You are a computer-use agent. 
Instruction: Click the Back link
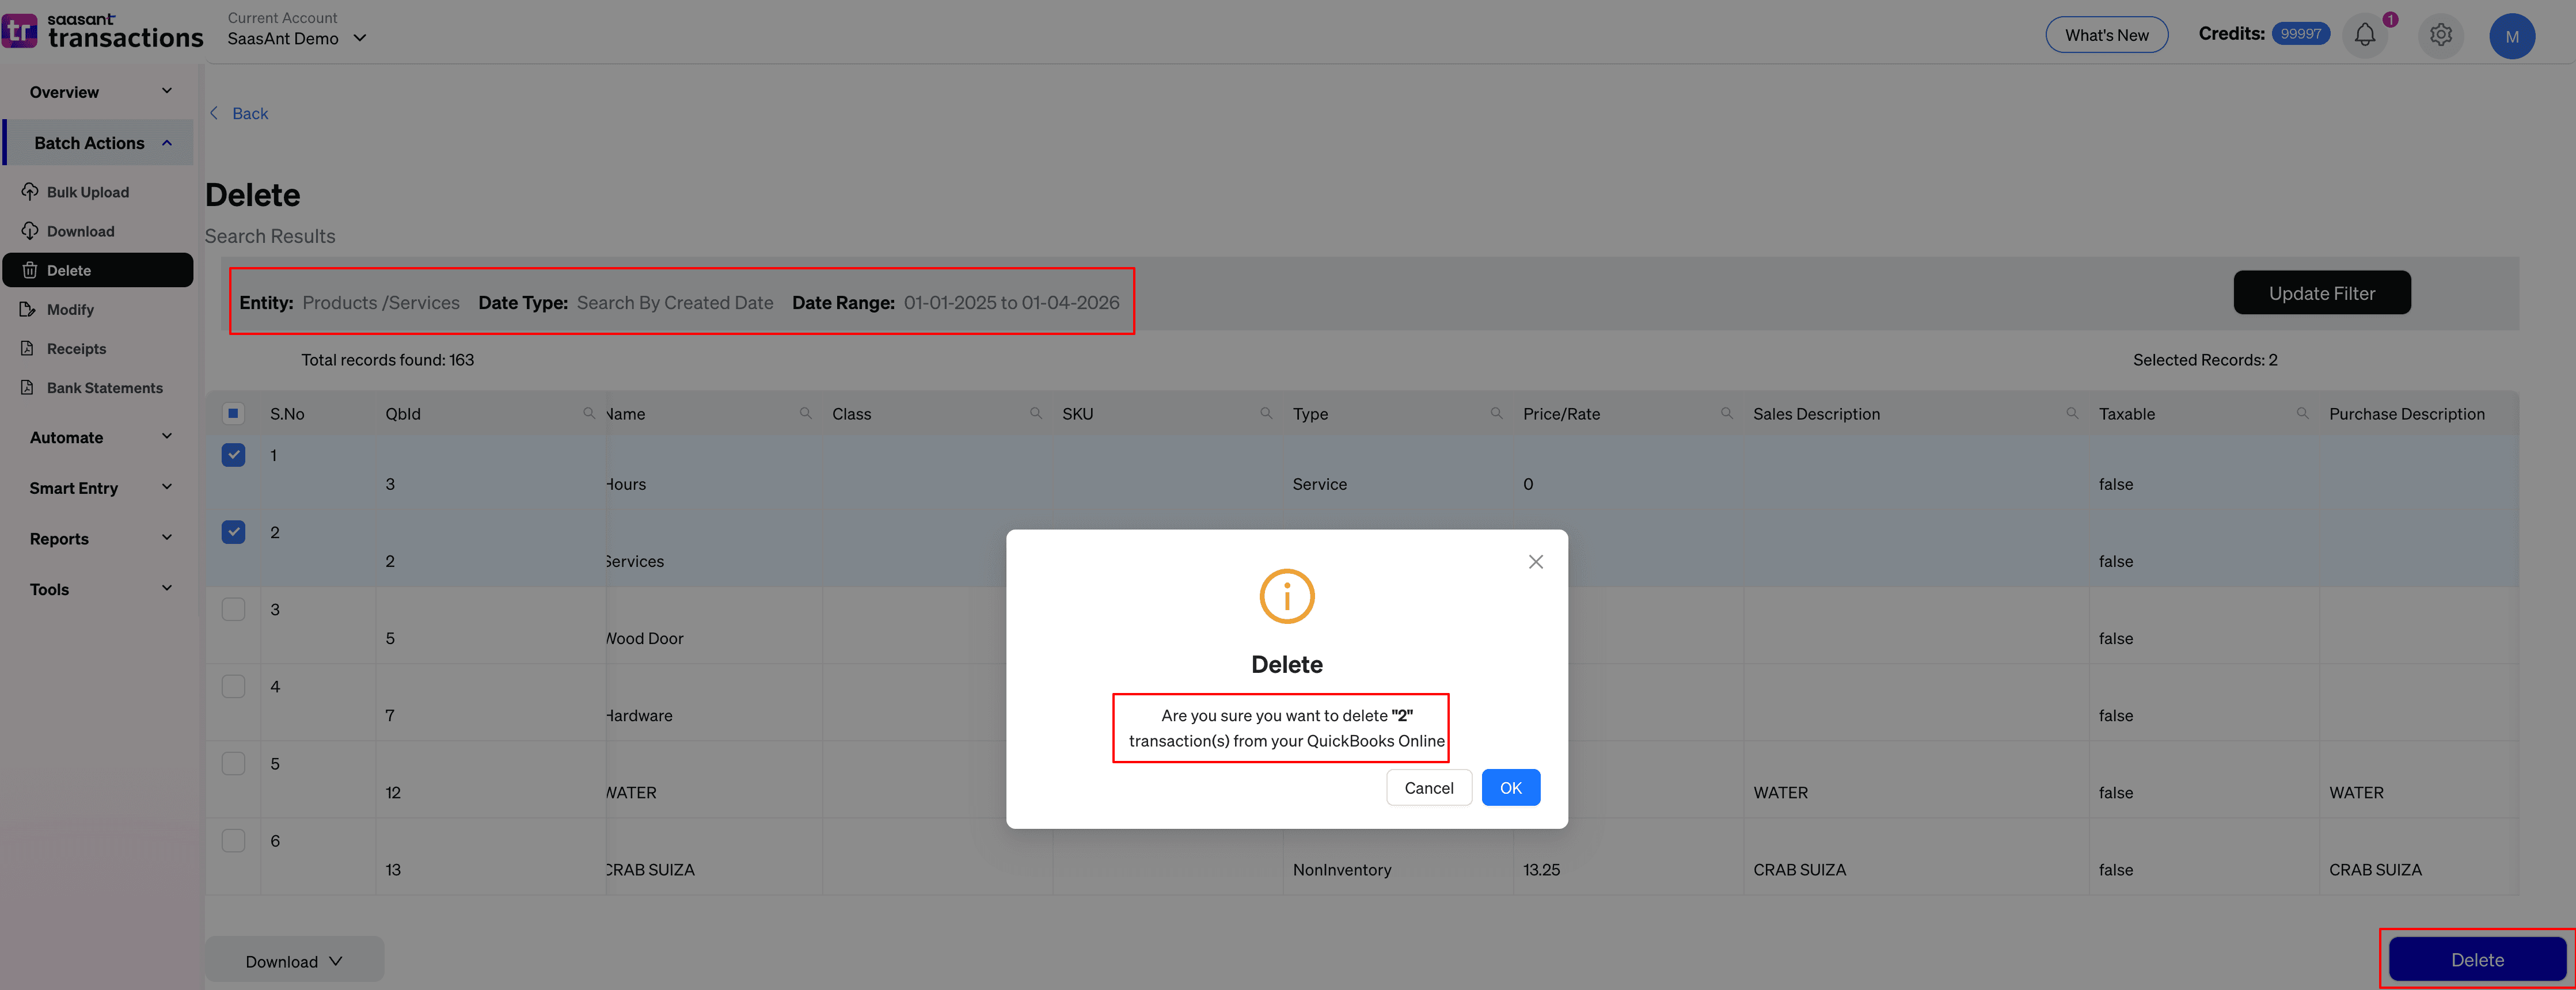tap(249, 113)
